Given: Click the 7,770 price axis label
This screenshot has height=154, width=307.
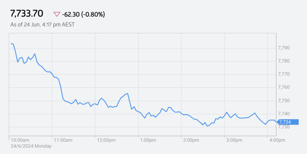Looking at the screenshot, I should tap(284, 74).
